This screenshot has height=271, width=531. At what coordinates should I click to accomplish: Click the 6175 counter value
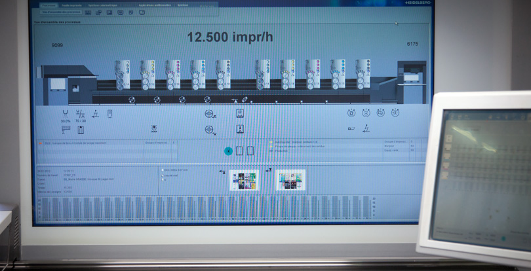point(412,44)
